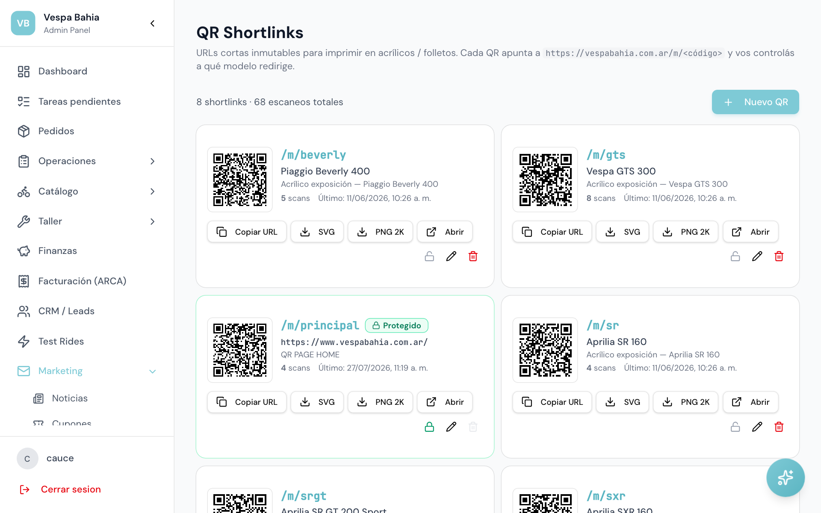This screenshot has width=821, height=513.
Task: Click the /m/sxr shortlink title
Action: point(606,496)
